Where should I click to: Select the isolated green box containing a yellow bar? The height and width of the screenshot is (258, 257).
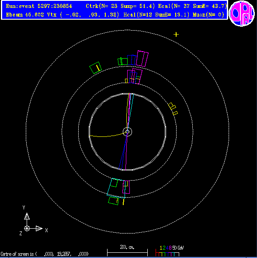click(96, 68)
